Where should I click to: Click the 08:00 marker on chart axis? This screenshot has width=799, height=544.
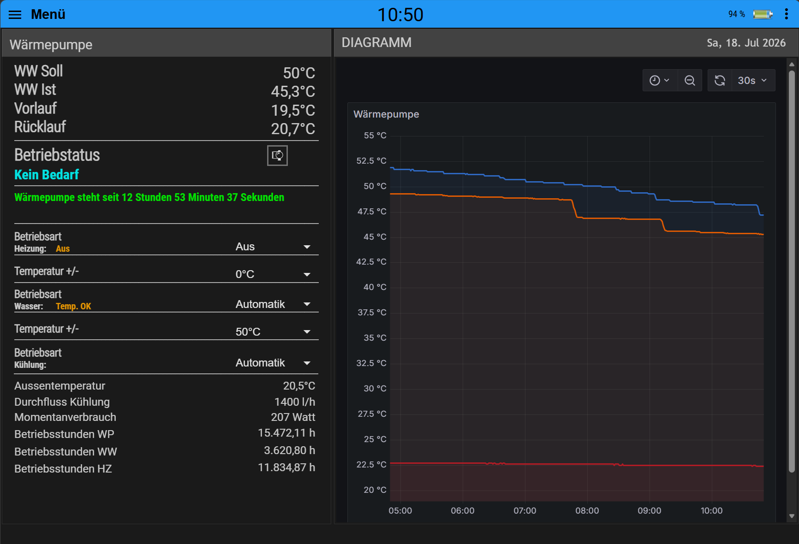point(587,511)
